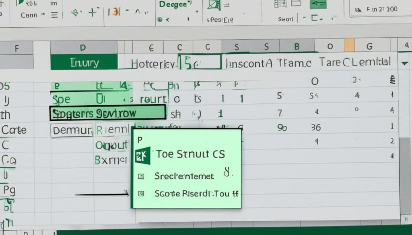Image resolution: width=412 pixels, height=235 pixels.
Task: Toggle the checkbox beside Srechentemet in the popup
Action: [140, 176]
